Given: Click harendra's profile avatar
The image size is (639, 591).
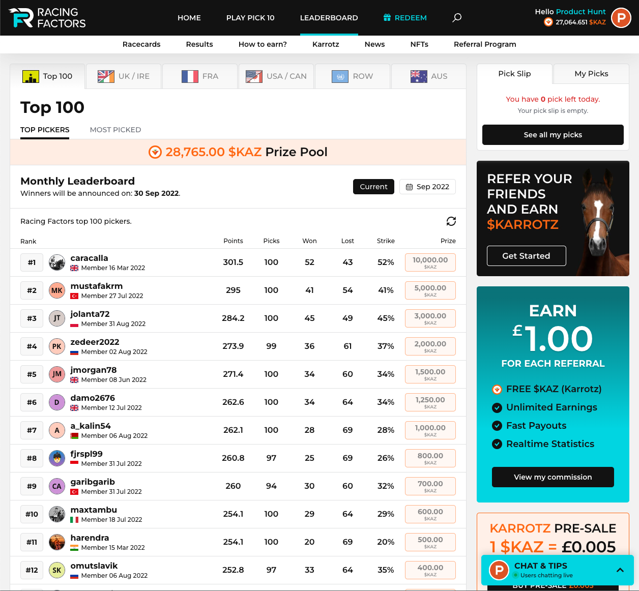Looking at the screenshot, I should coord(57,542).
